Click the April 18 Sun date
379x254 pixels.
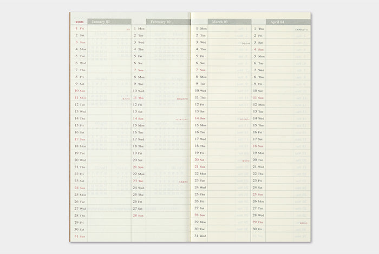click(x=258, y=146)
